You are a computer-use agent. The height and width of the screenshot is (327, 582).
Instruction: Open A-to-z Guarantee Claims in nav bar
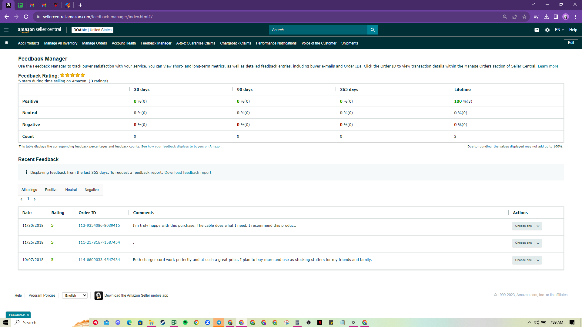[x=196, y=43]
